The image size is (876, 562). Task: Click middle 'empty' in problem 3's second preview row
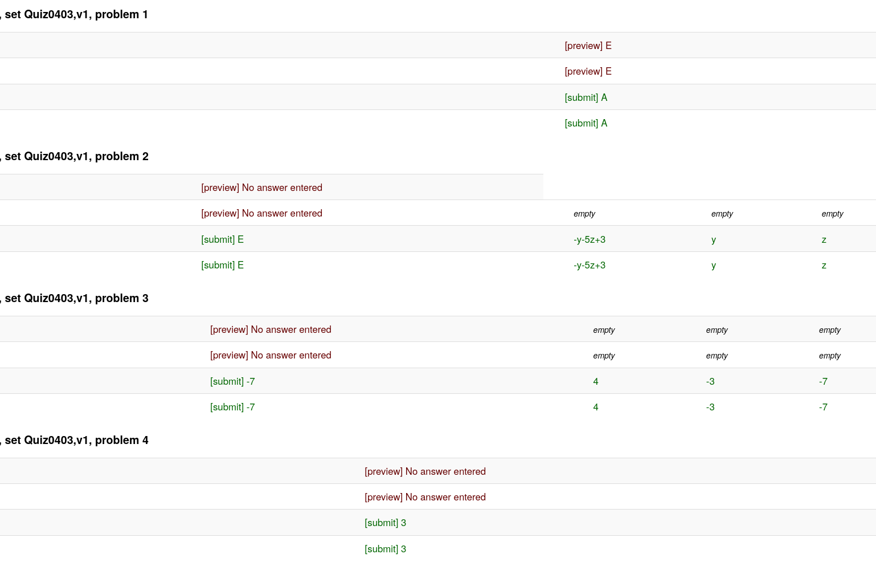pos(717,356)
